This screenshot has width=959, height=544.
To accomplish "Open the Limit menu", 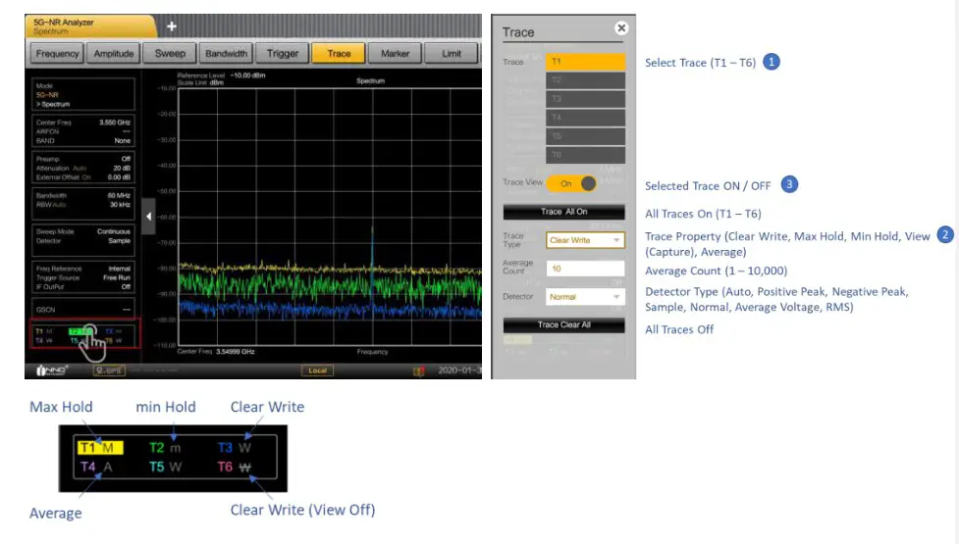I will 452,53.
